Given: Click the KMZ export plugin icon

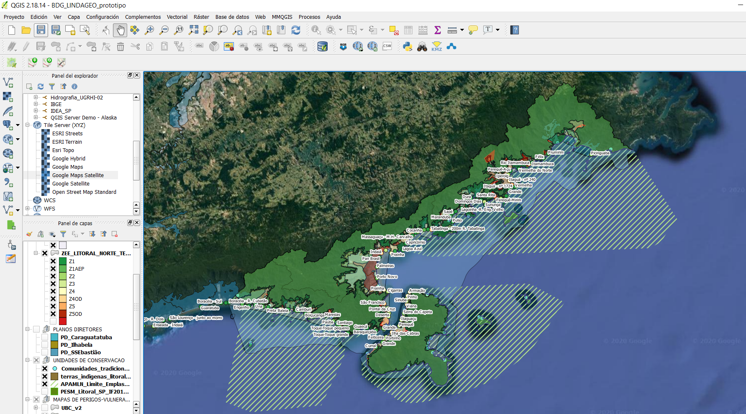Looking at the screenshot, I should pyautogui.click(x=436, y=47).
